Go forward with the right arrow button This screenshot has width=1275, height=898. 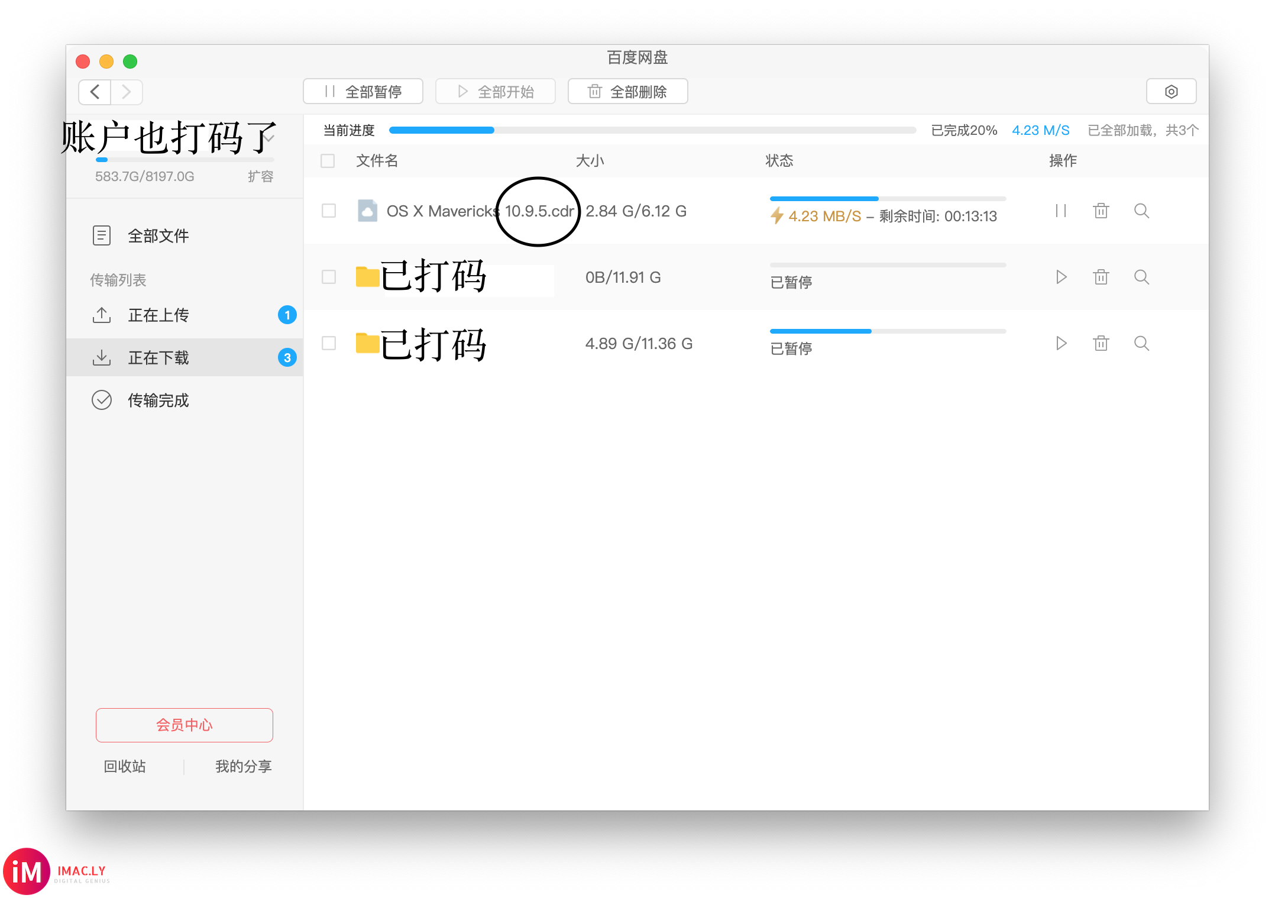127,92
